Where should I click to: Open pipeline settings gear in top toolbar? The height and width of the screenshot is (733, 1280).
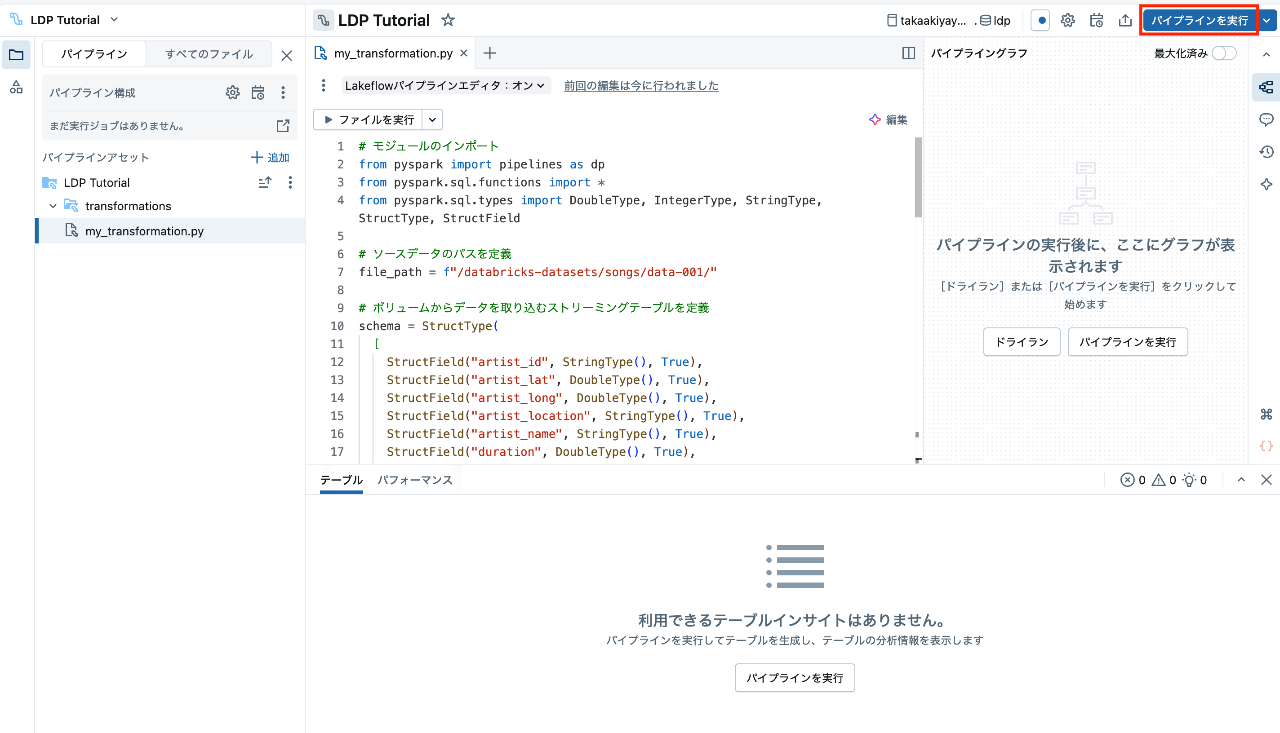(x=1067, y=20)
